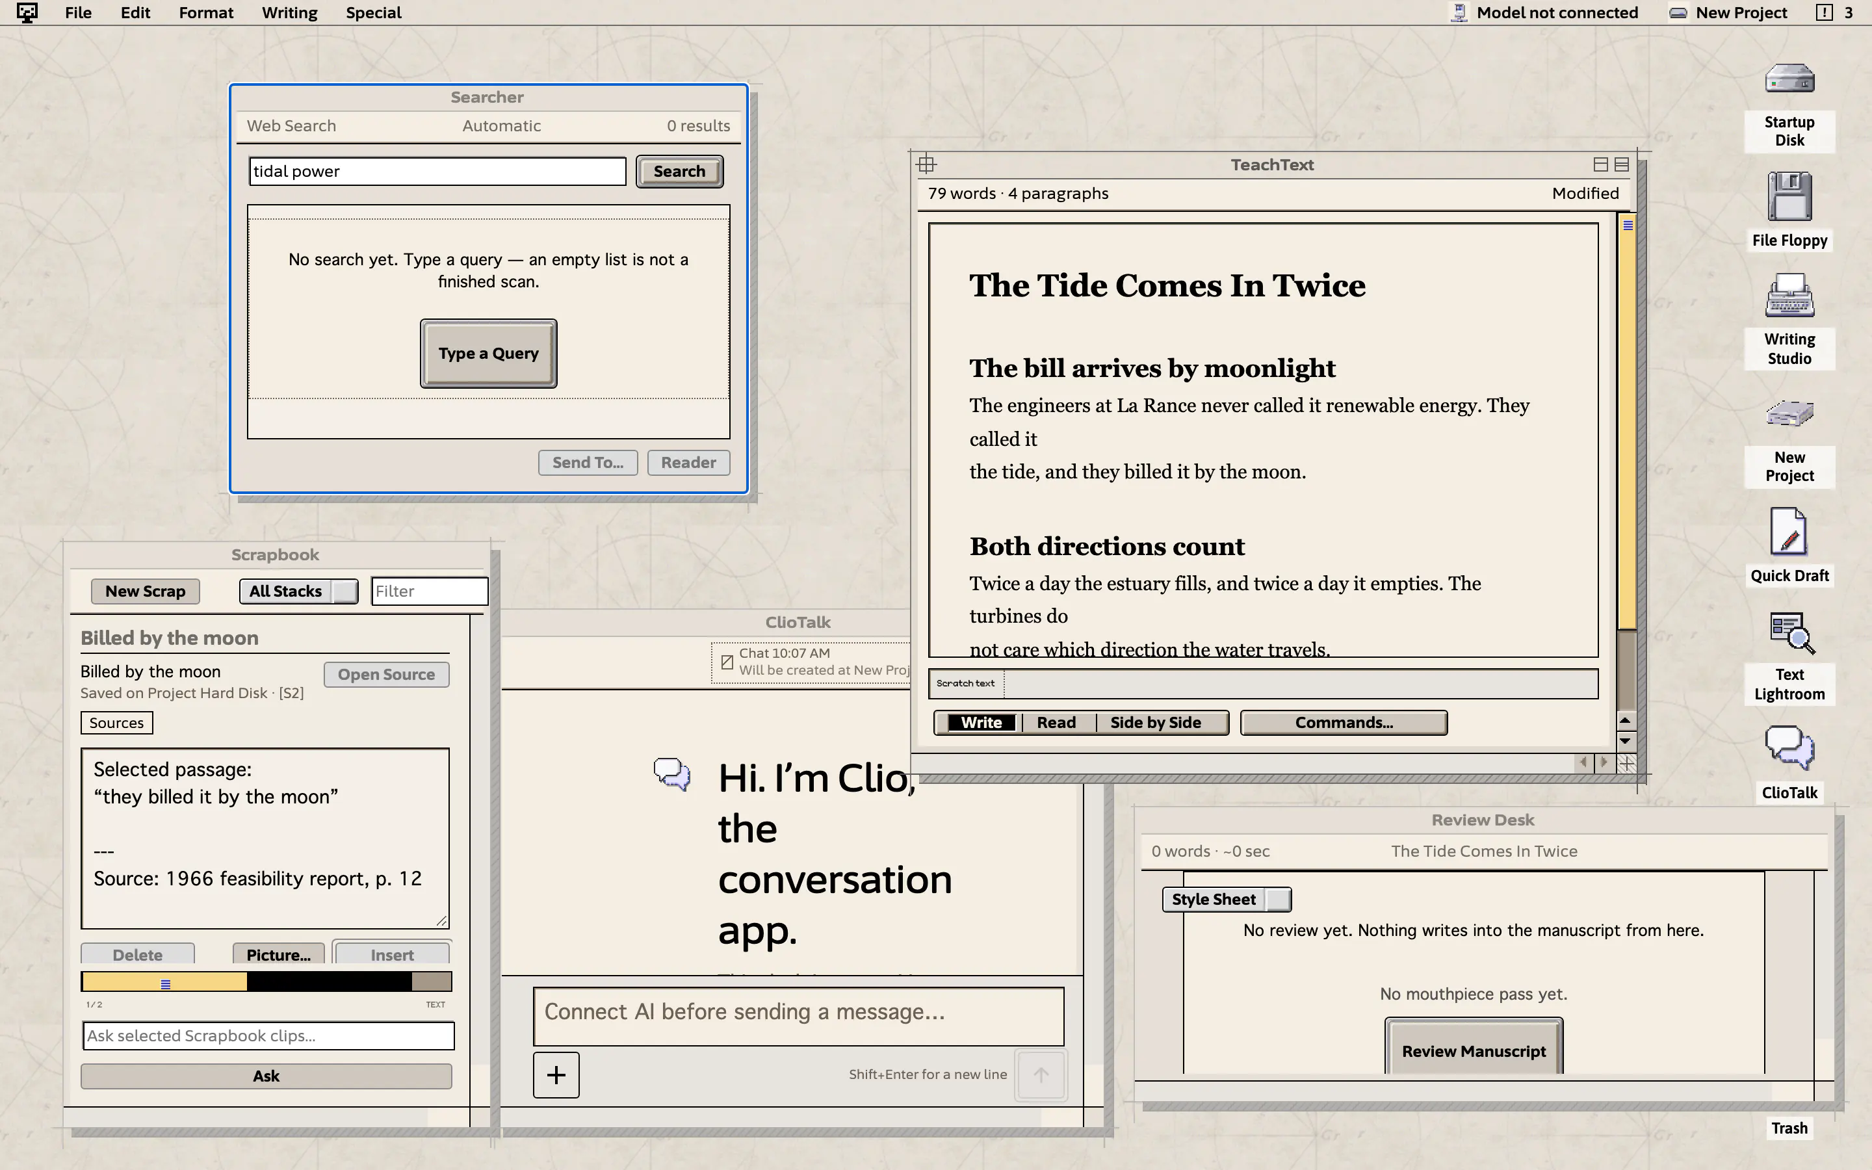Click the Scrapbook Filter field
1872x1170 pixels.
coord(429,591)
